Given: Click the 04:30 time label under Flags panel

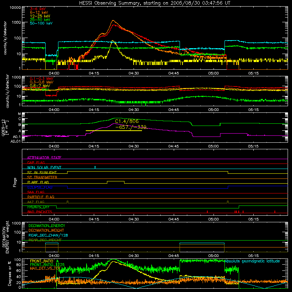Looking at the screenshot, I should coord(134,219).
